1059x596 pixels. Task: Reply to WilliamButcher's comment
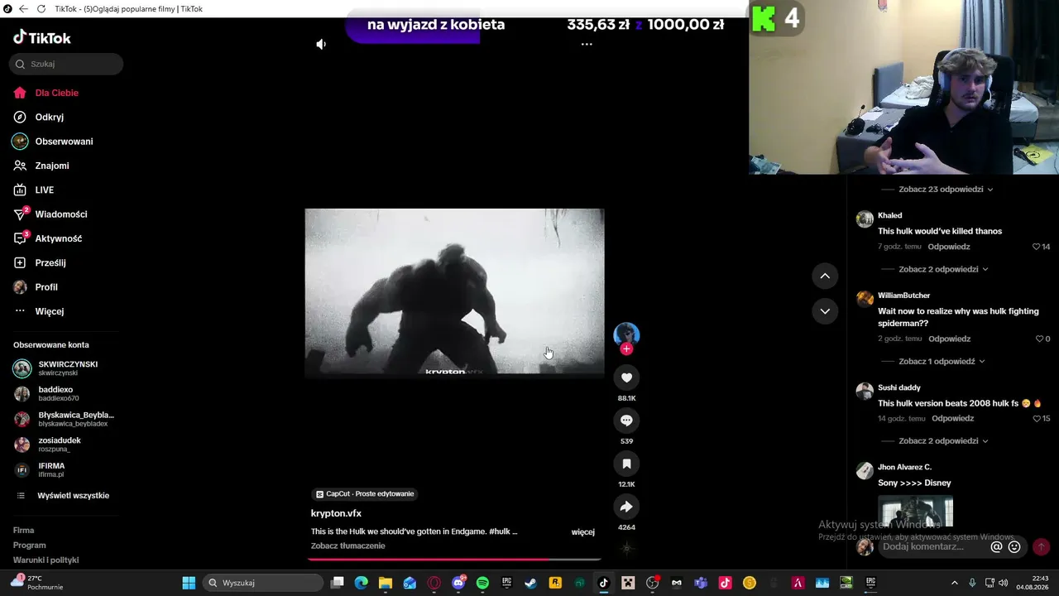point(950,339)
